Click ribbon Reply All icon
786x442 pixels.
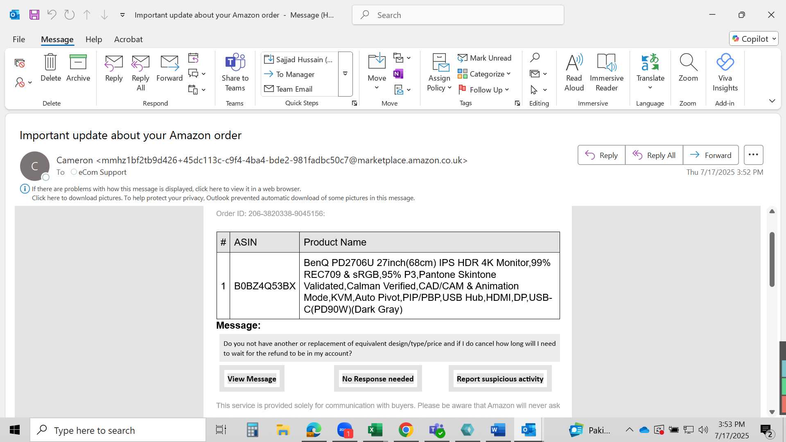pyautogui.click(x=140, y=73)
